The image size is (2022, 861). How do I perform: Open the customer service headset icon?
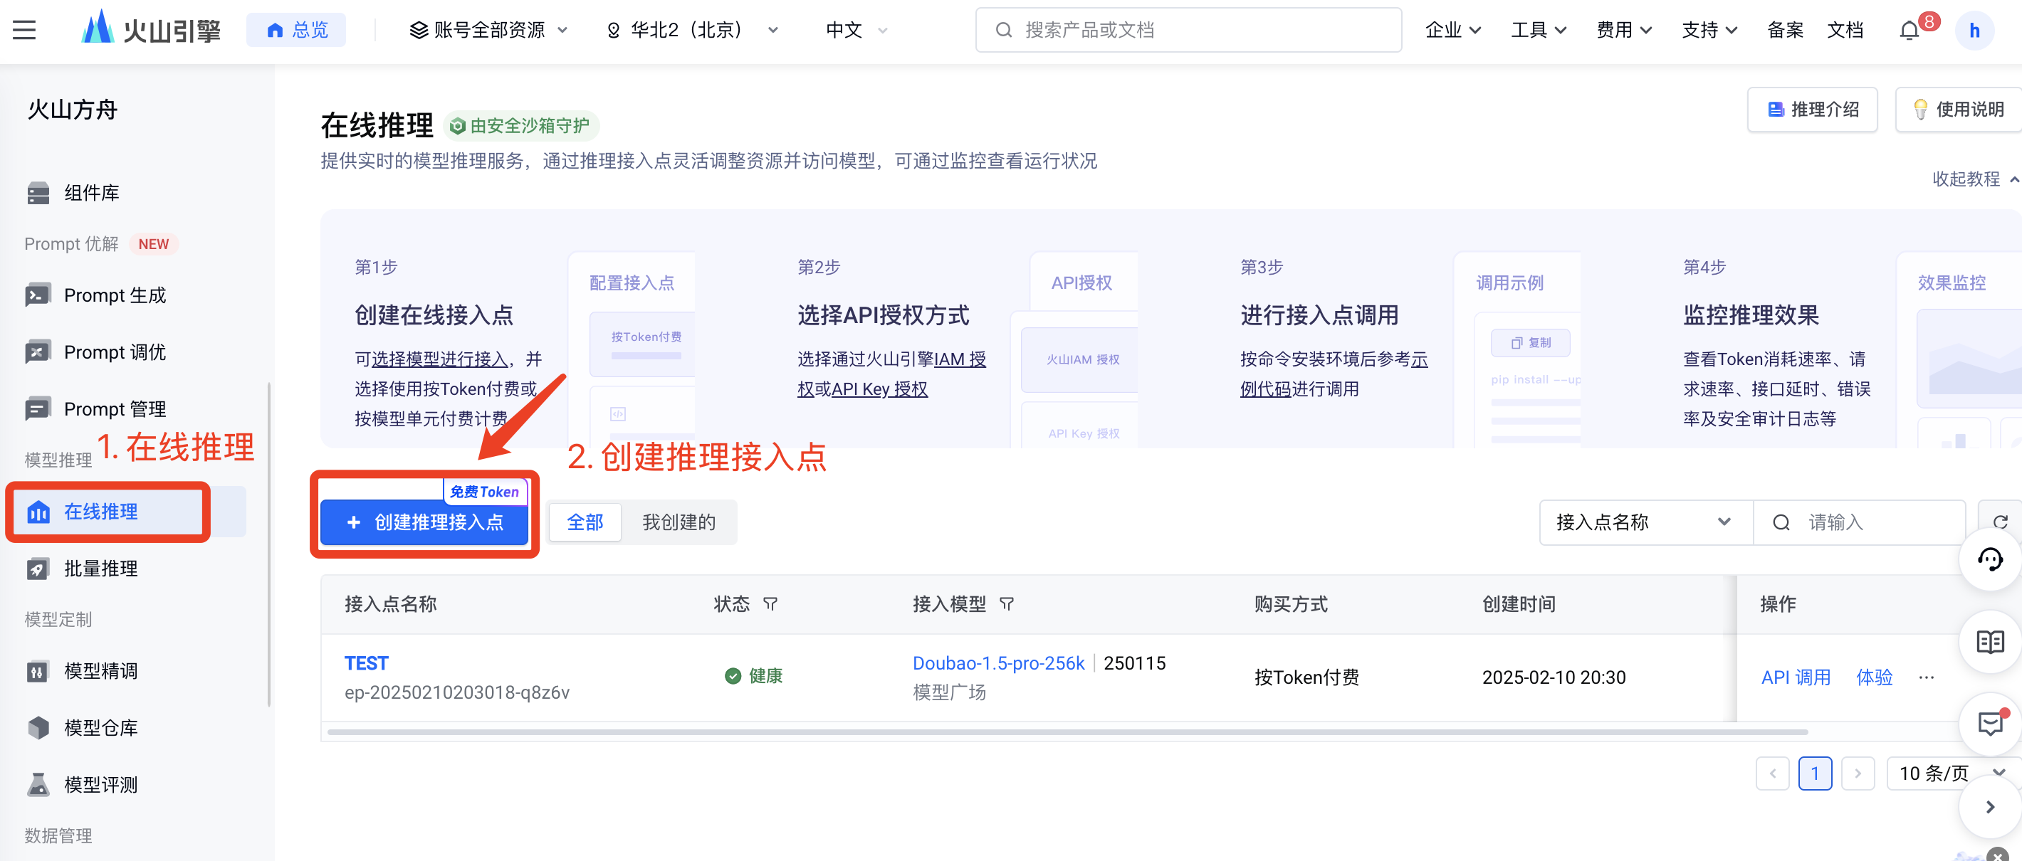coord(1989,560)
